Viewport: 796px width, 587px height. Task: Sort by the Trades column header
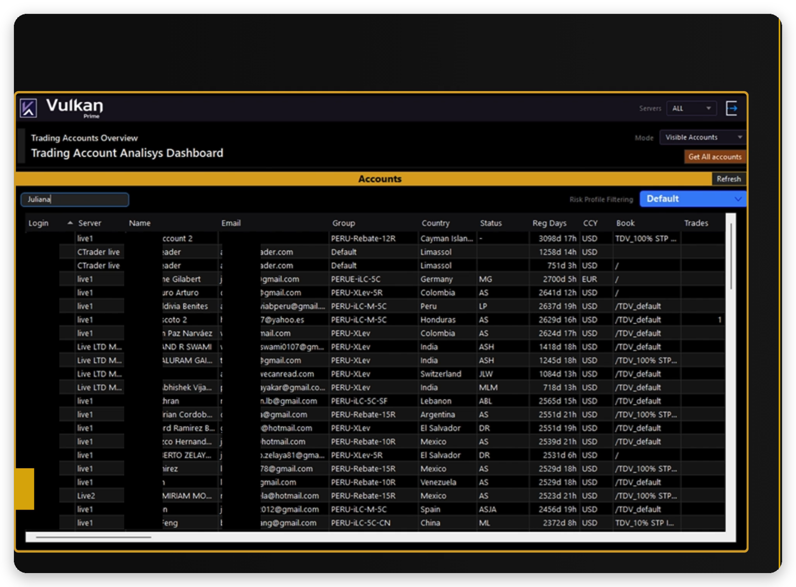[696, 223]
